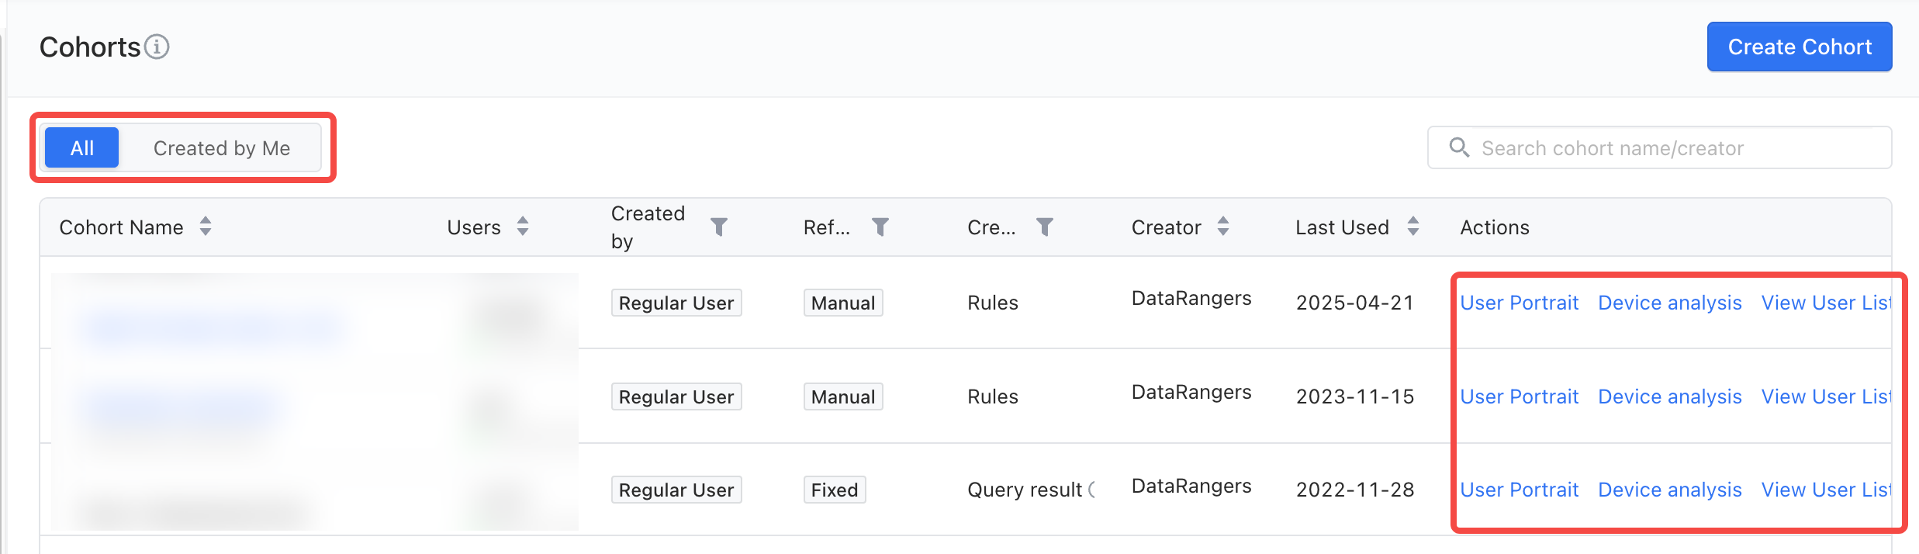Click Rules cell in 2023-11-15 row

point(993,396)
